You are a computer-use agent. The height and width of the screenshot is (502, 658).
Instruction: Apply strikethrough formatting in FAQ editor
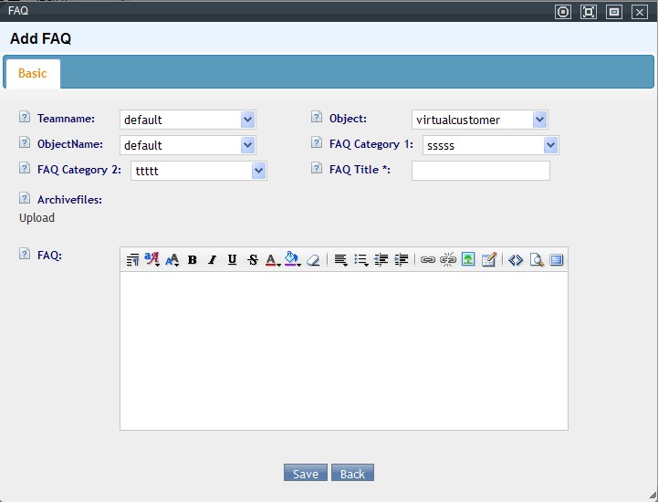click(253, 260)
